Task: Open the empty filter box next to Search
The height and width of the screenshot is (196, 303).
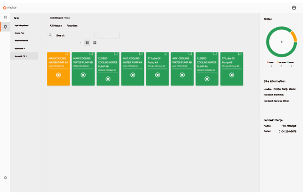Action: (108, 35)
